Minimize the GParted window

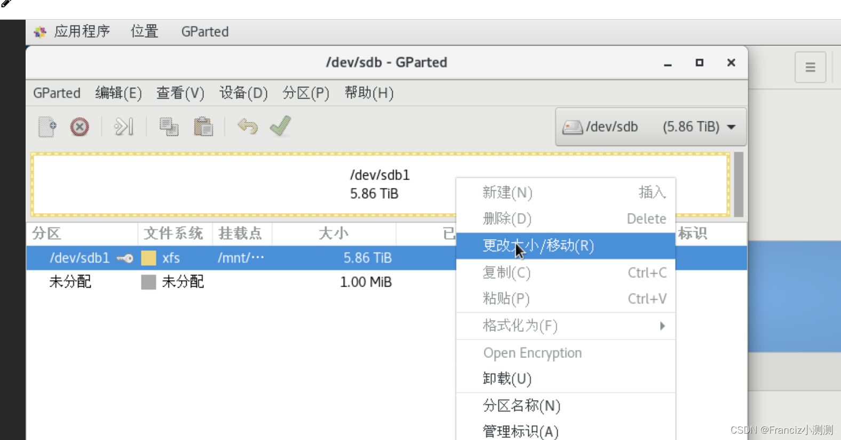[668, 63]
